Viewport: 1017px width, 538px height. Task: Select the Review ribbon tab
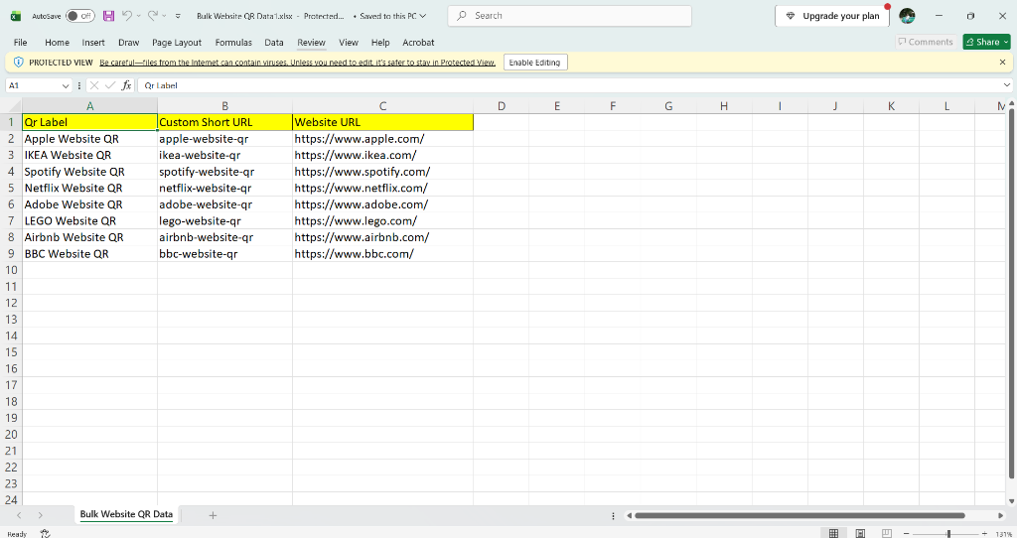coord(311,42)
